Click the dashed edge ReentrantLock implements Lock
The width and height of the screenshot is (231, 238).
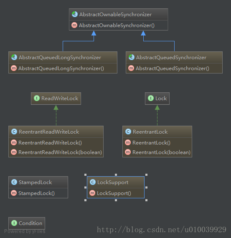[x=157, y=115]
